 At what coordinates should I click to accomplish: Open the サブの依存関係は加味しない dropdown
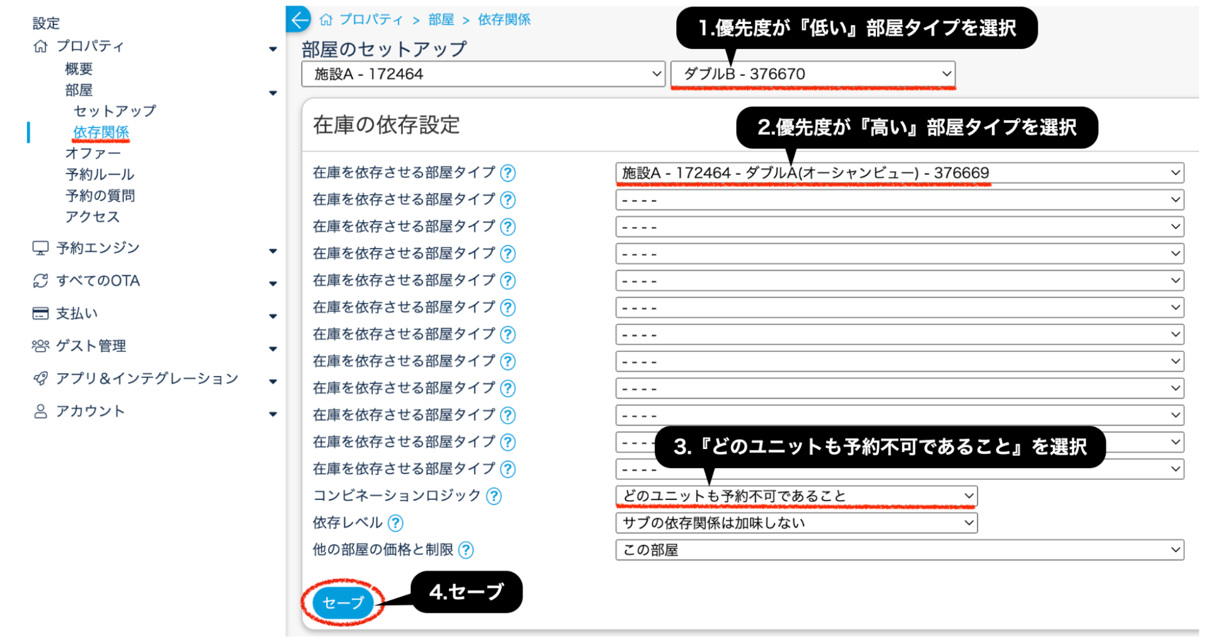click(796, 523)
